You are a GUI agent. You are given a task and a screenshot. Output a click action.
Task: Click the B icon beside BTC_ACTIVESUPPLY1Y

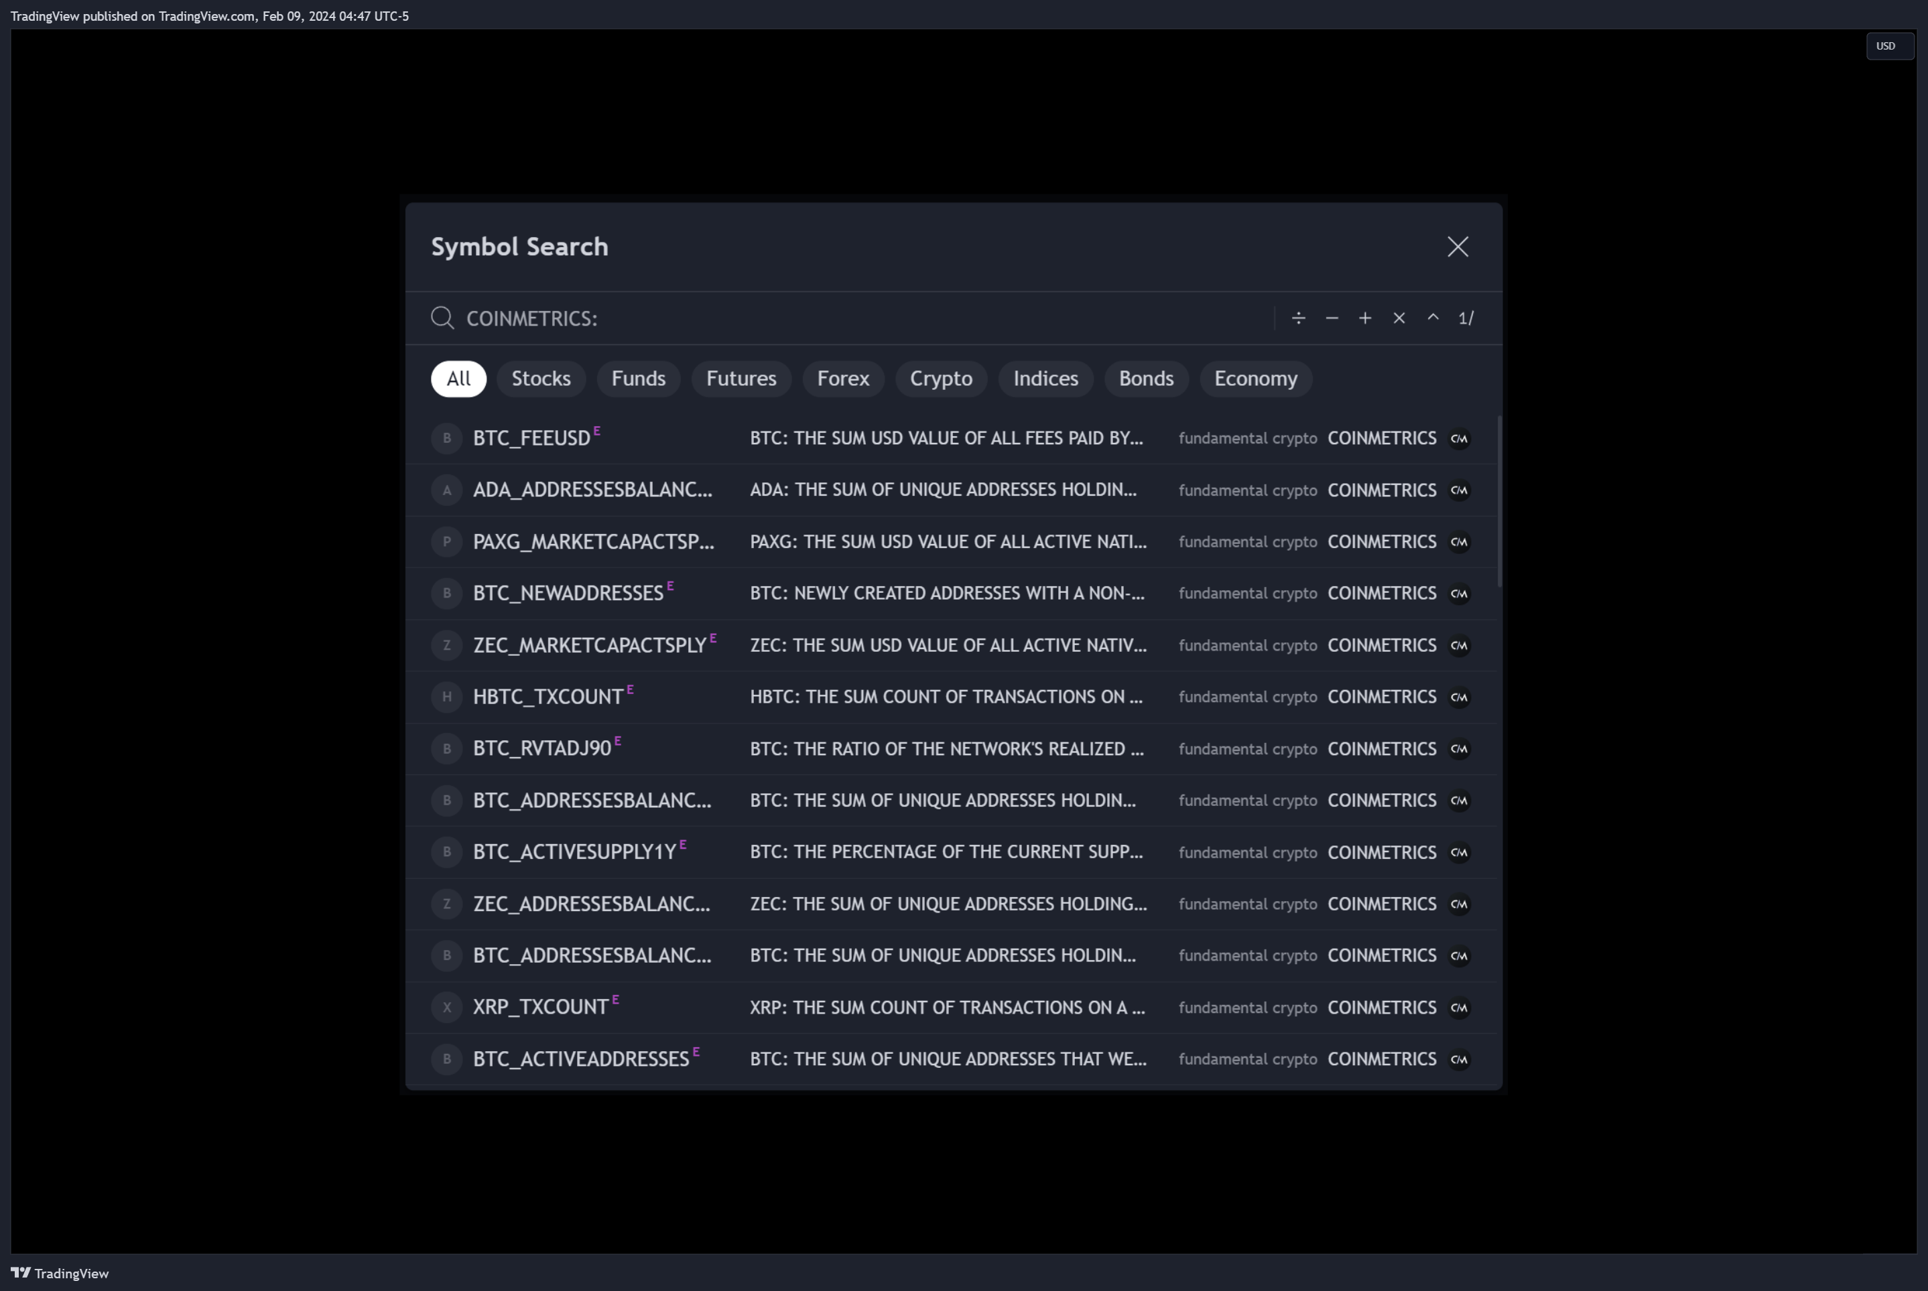tap(446, 852)
